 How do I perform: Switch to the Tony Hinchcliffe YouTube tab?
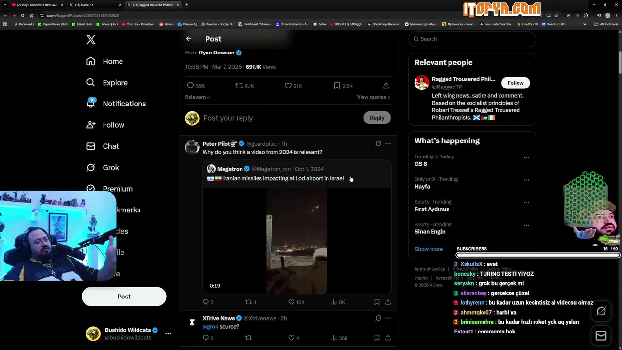[37, 5]
